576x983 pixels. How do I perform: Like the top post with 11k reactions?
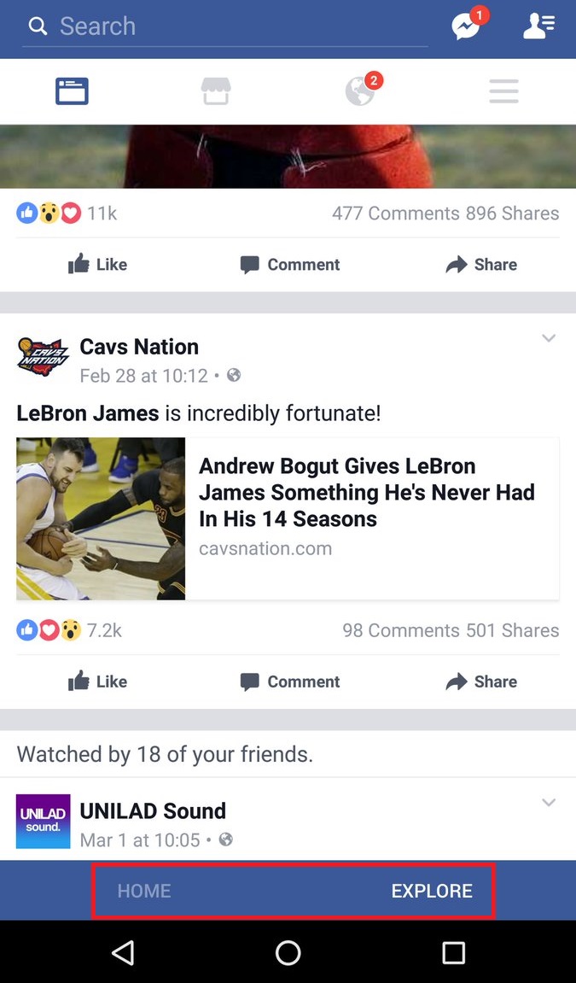tap(97, 265)
